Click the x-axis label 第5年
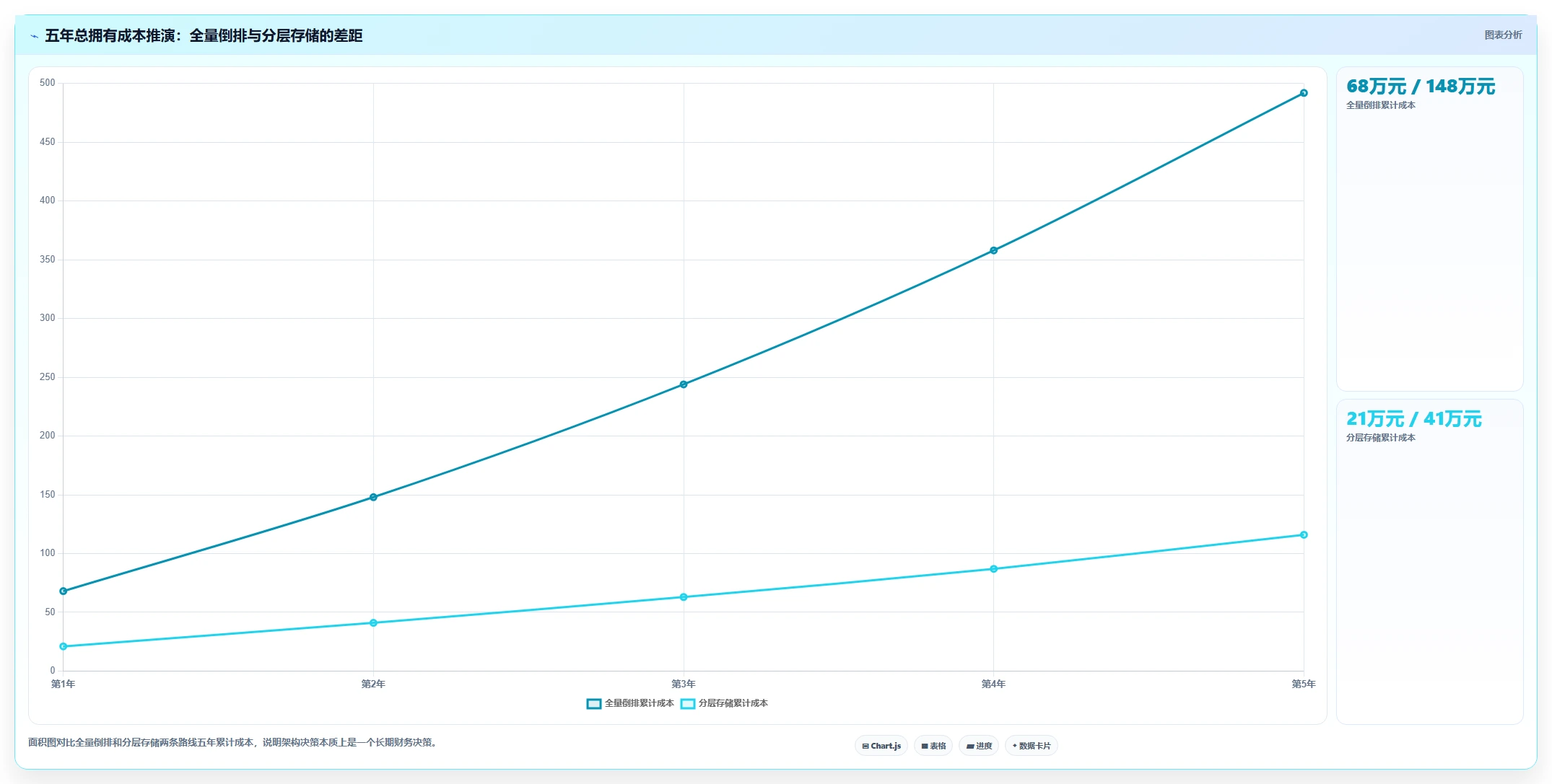 (x=1304, y=684)
